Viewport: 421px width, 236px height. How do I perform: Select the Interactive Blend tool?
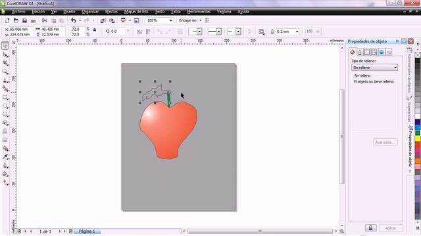[5, 149]
